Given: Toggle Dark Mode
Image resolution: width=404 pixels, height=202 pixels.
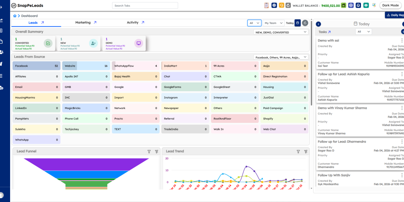Looking at the screenshot, I should point(390,5).
